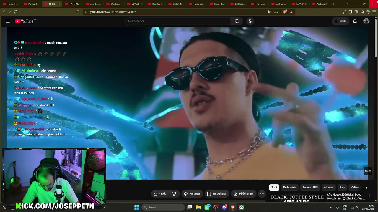This screenshot has height=212, width=378.
Task: Open the Black Coffee Style video thumbnail
Action: (297, 198)
